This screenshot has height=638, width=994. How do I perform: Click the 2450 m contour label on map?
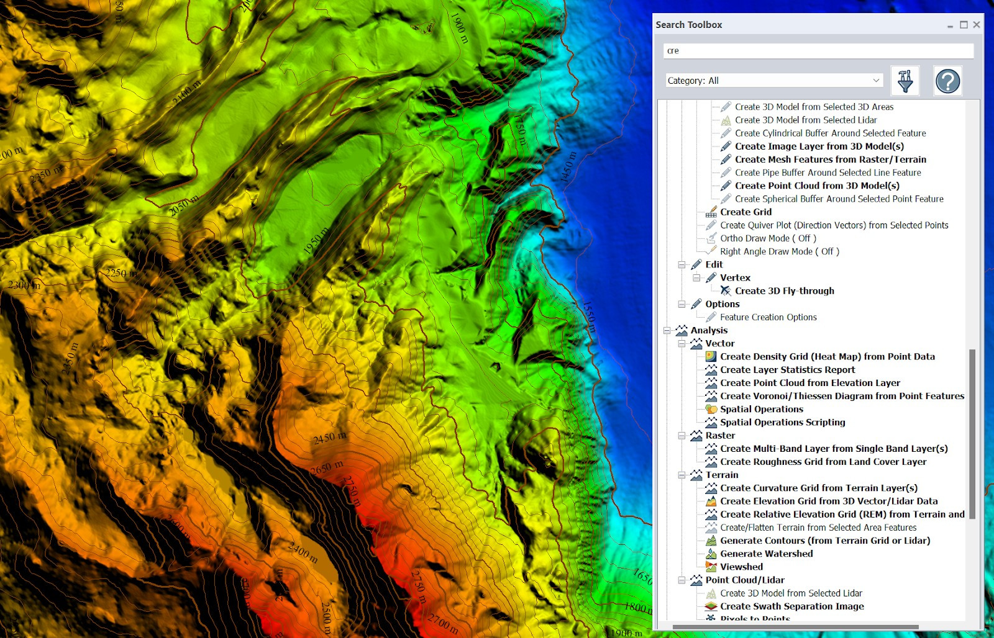pos(330,438)
